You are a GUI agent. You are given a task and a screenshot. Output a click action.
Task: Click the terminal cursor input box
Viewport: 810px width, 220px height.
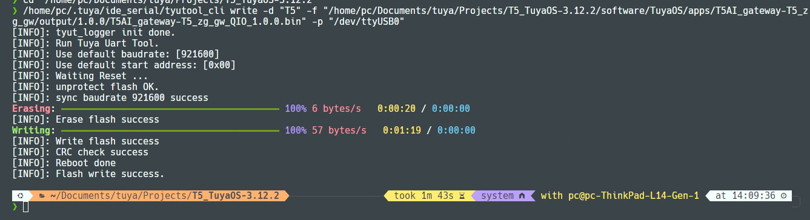[25, 207]
